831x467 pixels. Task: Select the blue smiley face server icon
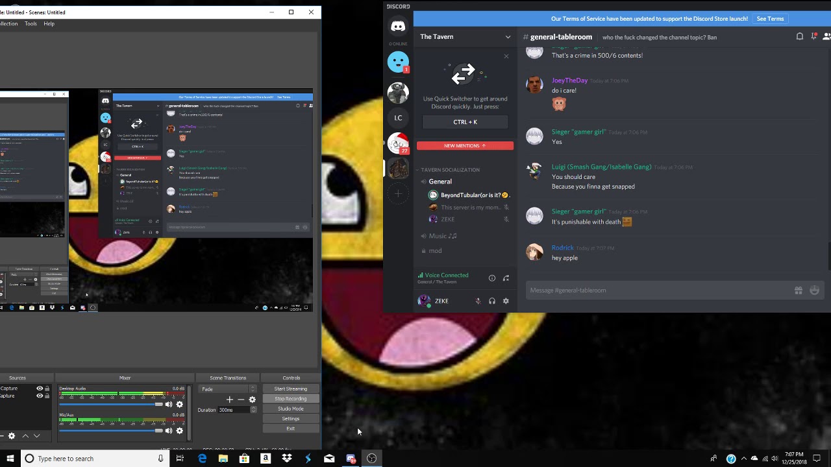tap(398, 62)
